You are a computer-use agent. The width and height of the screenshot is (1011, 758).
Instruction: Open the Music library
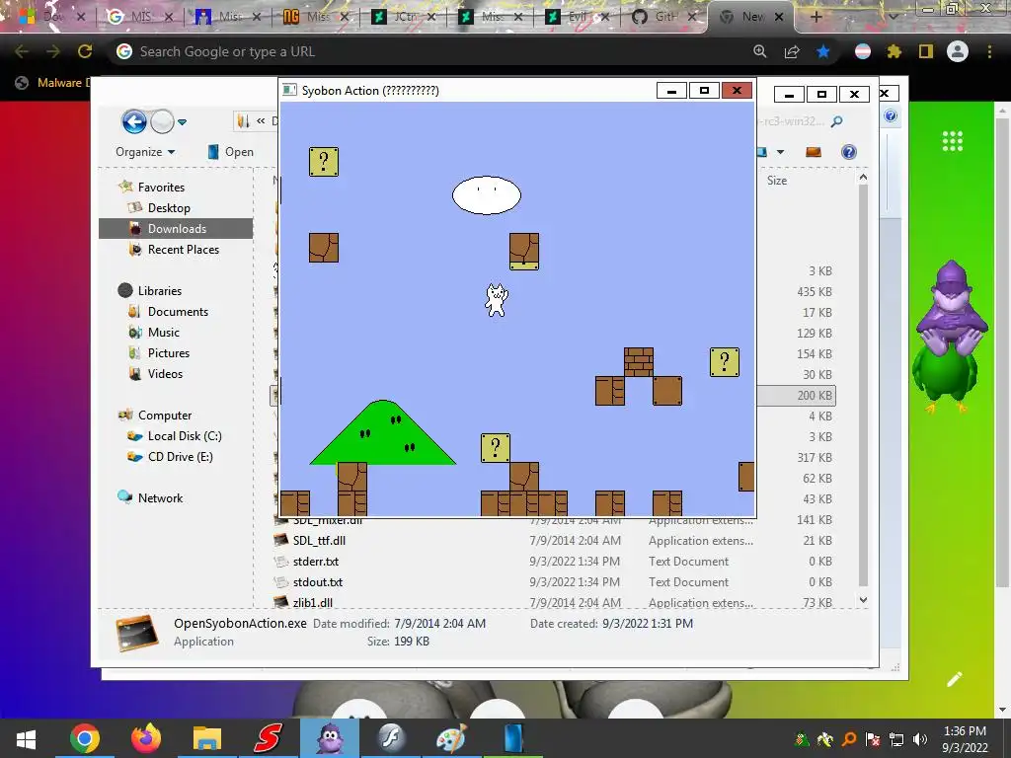point(163,332)
